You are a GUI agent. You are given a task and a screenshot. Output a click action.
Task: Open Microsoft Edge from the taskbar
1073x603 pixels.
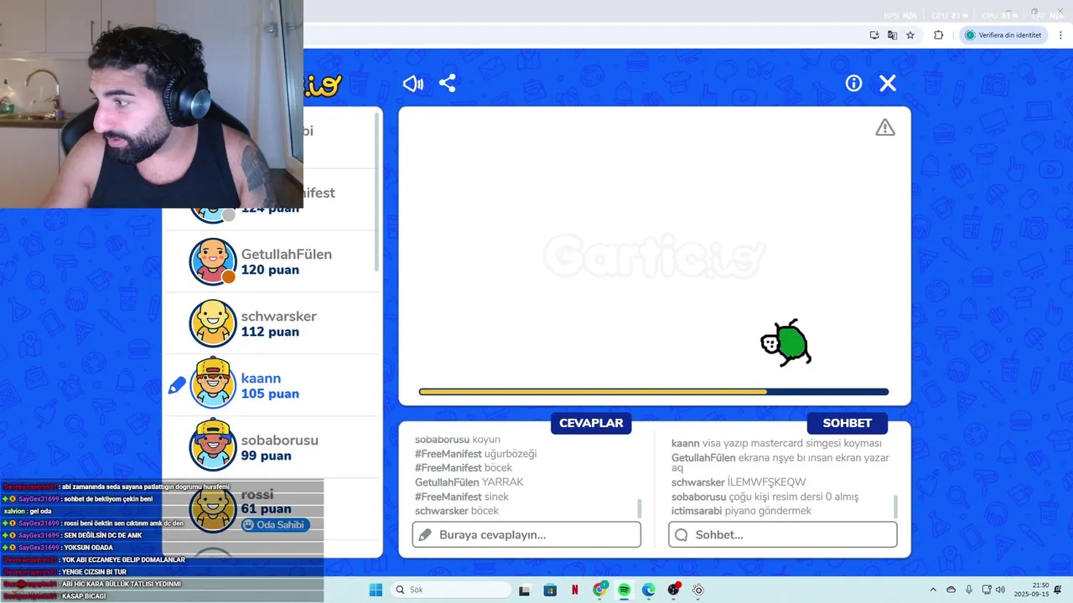[x=649, y=590]
